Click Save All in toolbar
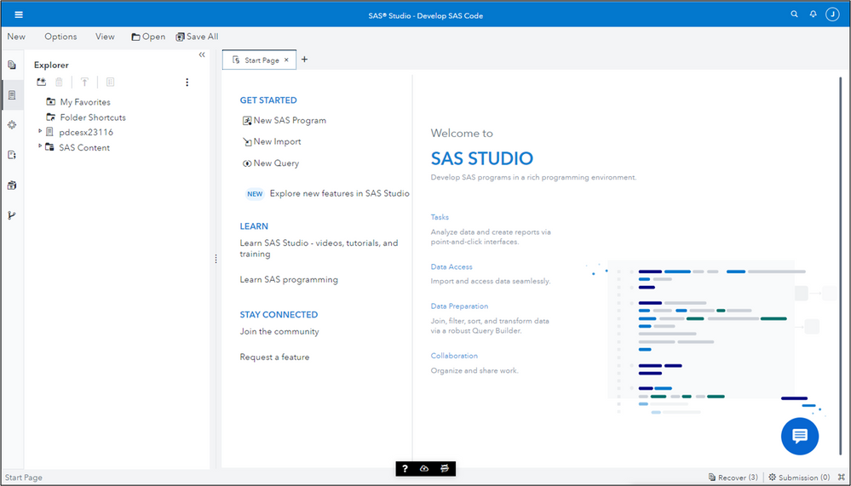This screenshot has width=851, height=486. (197, 37)
